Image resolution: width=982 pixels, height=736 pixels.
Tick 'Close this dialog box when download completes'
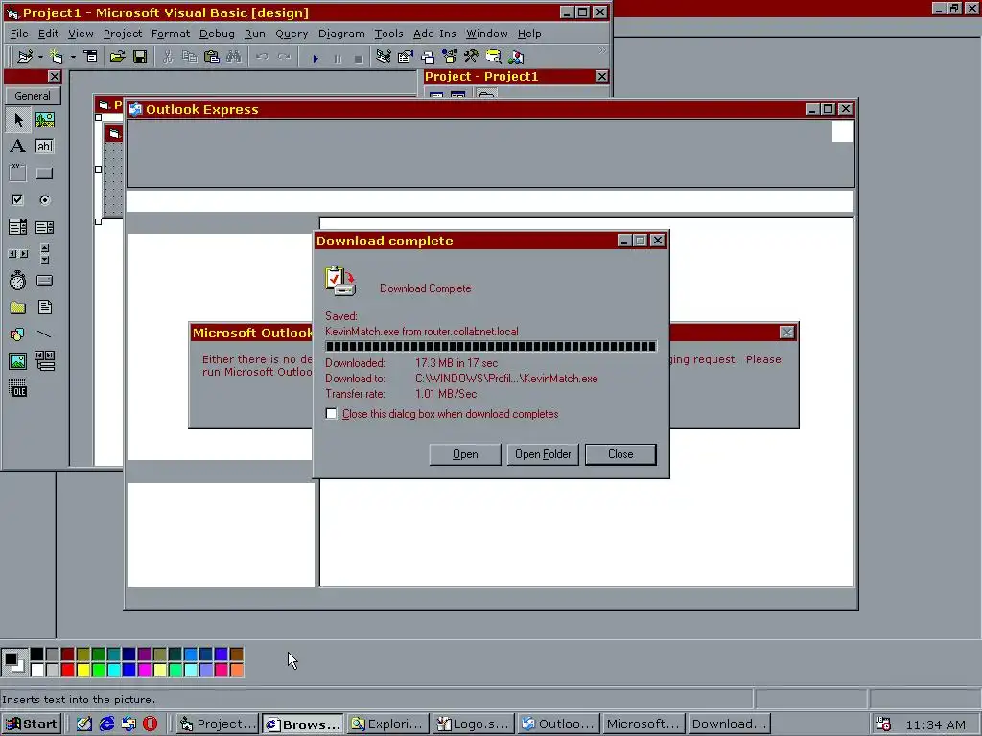click(331, 414)
